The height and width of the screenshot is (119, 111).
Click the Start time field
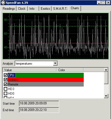click(39, 103)
